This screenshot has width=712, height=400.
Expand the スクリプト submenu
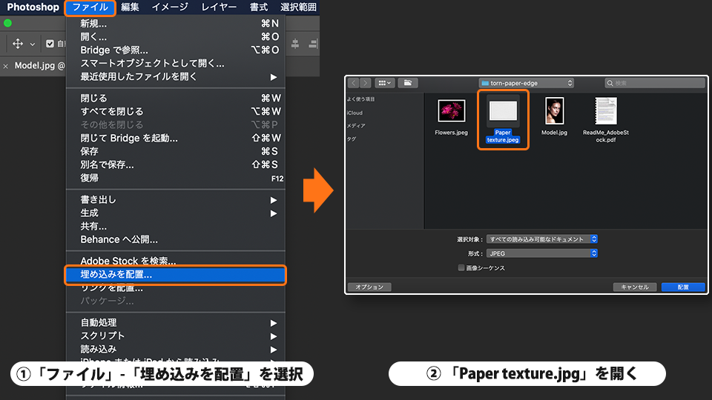tap(176, 336)
